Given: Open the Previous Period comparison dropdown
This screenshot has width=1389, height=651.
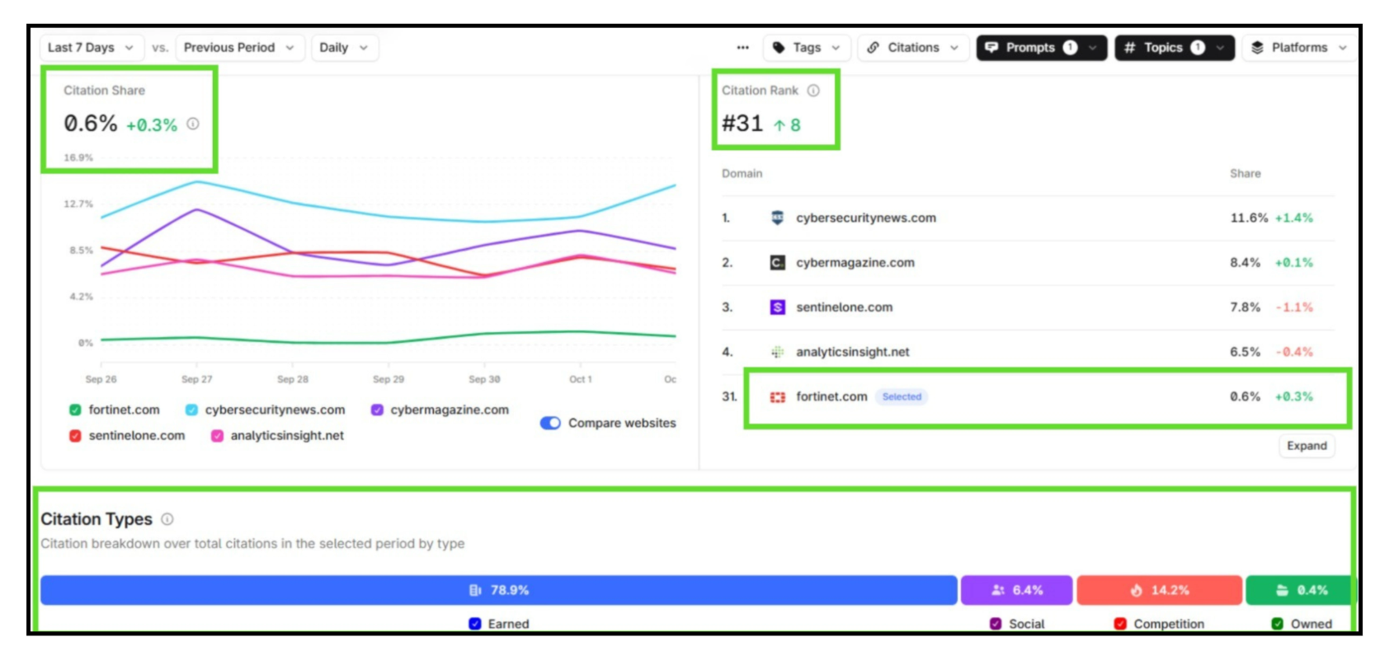Looking at the screenshot, I should [x=239, y=48].
